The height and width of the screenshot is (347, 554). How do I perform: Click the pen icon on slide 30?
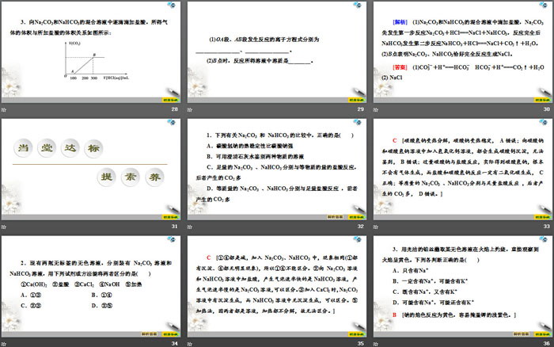[545, 92]
